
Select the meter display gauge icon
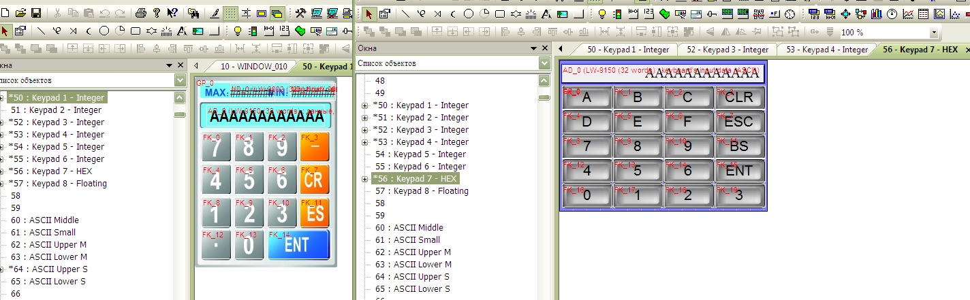(892, 14)
